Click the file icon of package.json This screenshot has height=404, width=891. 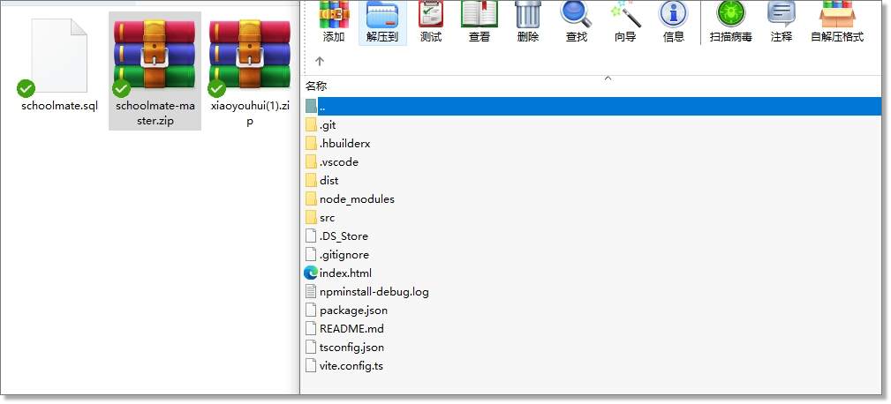point(311,310)
